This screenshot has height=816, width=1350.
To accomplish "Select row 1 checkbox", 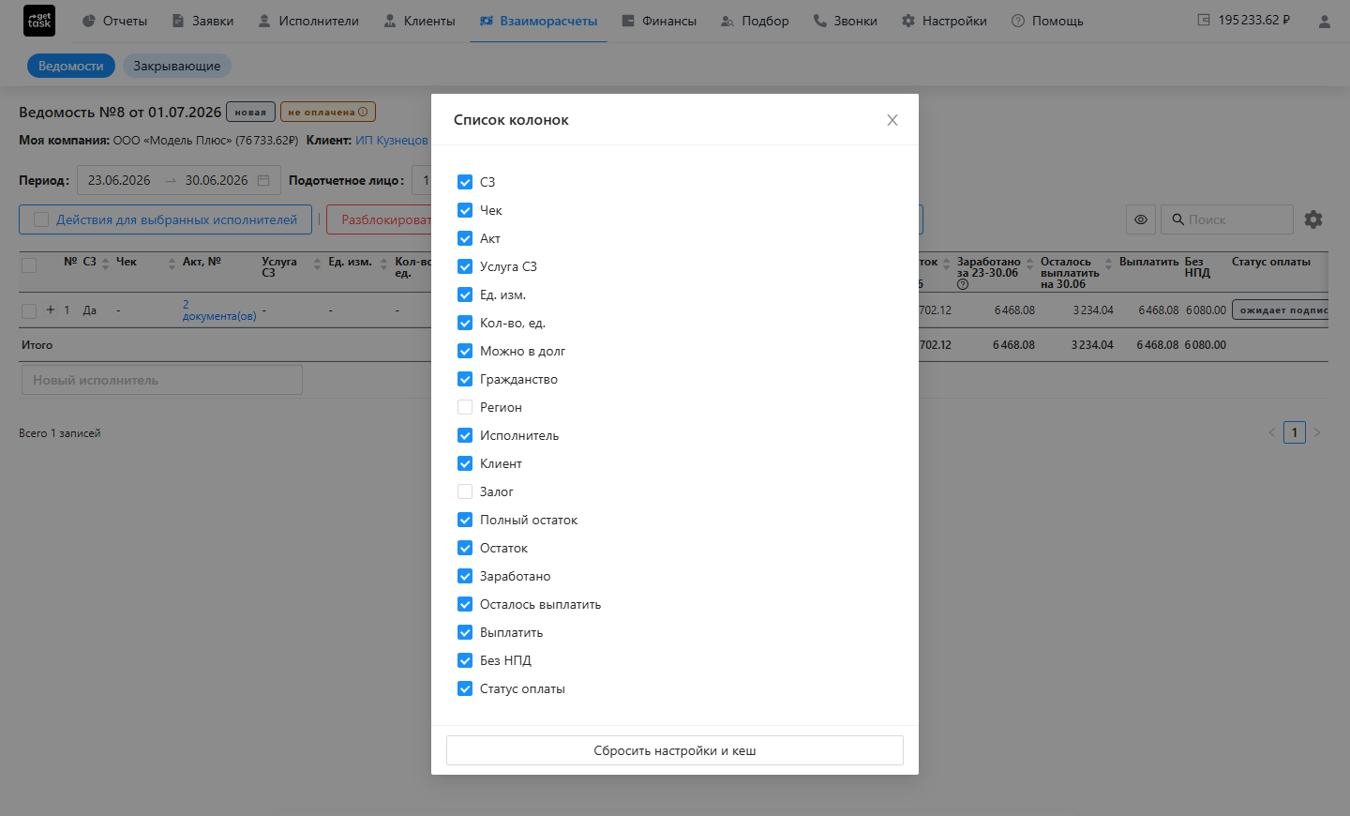I will 29,310.
